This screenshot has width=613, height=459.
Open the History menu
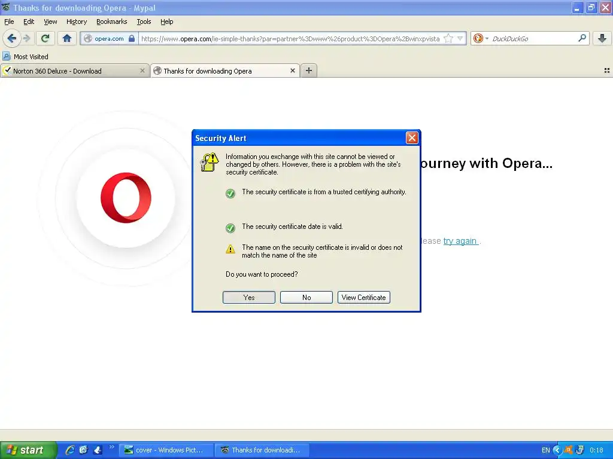click(76, 22)
